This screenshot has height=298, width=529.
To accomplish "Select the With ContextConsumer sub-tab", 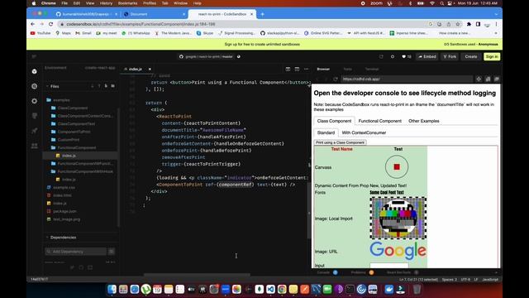I will pos(364,132).
